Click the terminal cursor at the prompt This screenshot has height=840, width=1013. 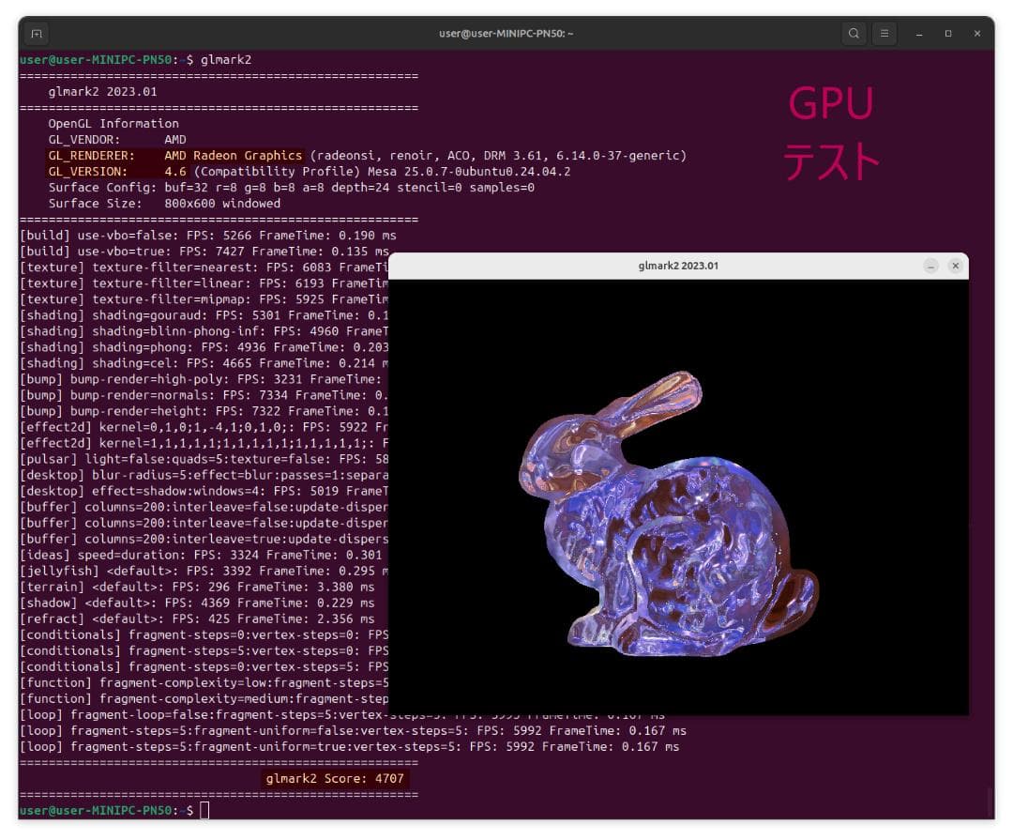tap(204, 809)
